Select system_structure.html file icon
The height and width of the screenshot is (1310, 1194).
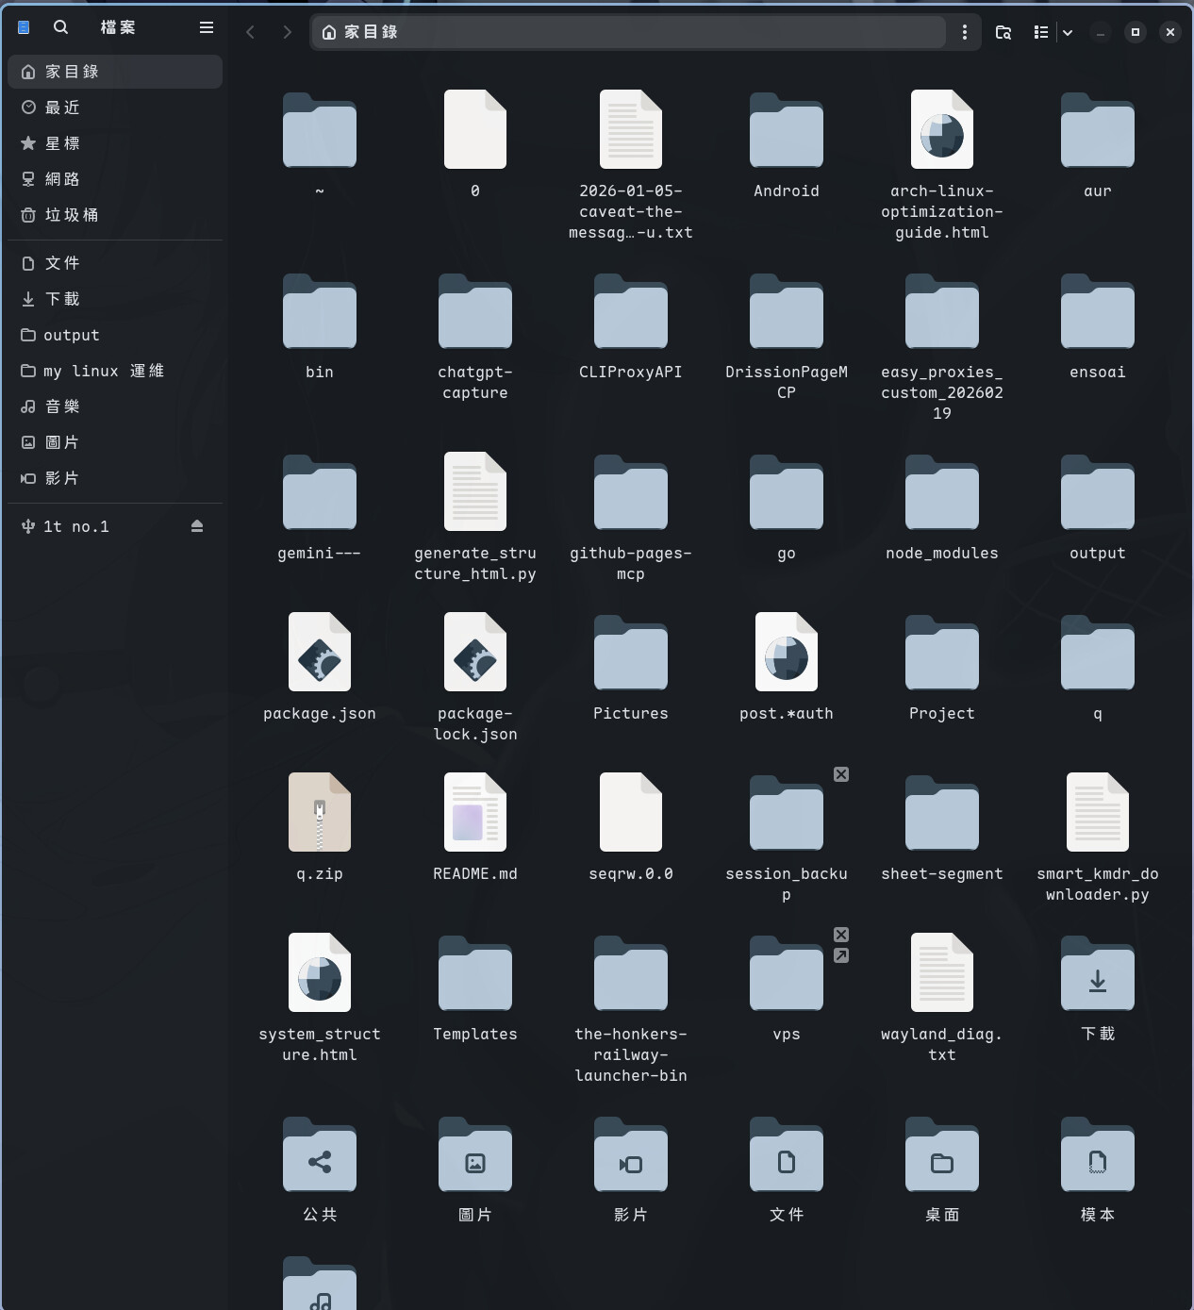click(320, 973)
